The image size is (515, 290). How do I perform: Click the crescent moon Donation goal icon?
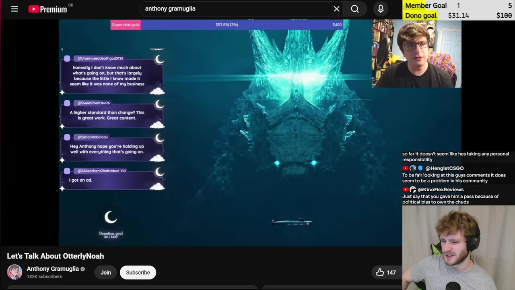click(x=111, y=217)
